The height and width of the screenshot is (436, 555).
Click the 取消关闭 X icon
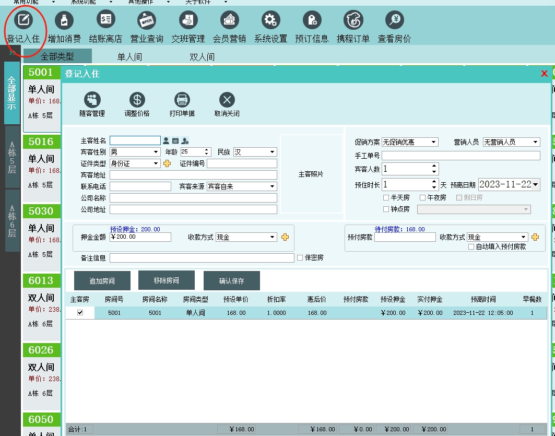(x=227, y=100)
